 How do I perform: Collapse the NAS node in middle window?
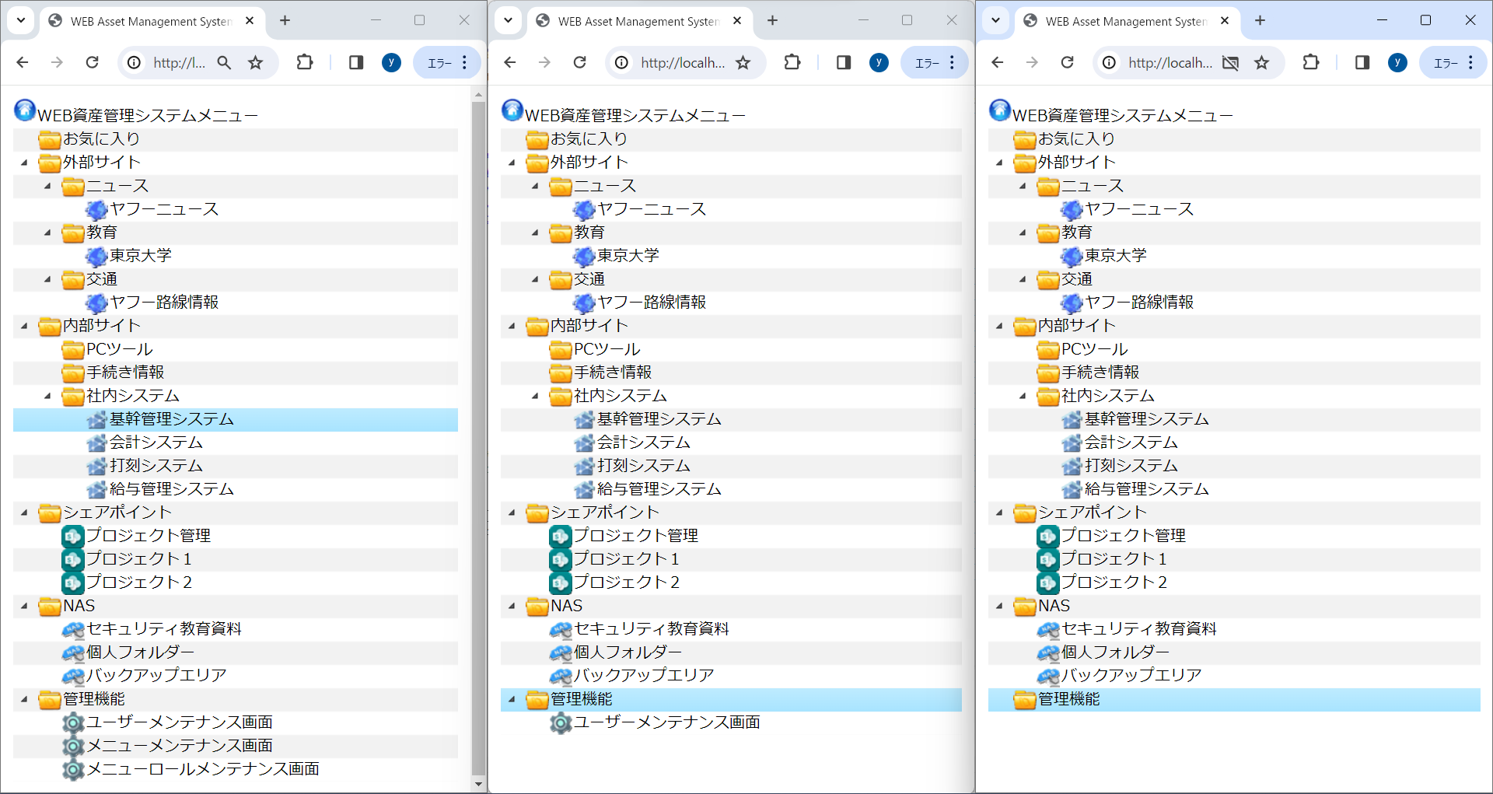512,607
